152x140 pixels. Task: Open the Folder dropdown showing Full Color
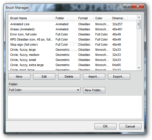pyautogui.click(x=44, y=90)
